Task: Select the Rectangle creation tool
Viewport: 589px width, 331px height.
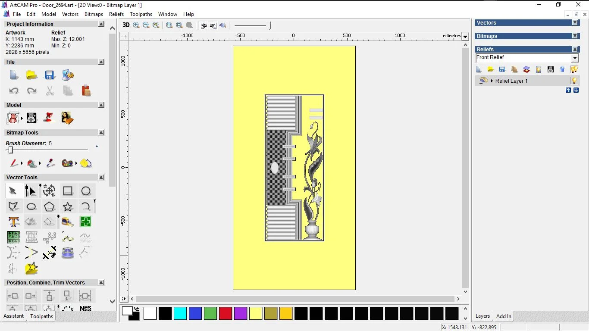Action: coord(68,191)
